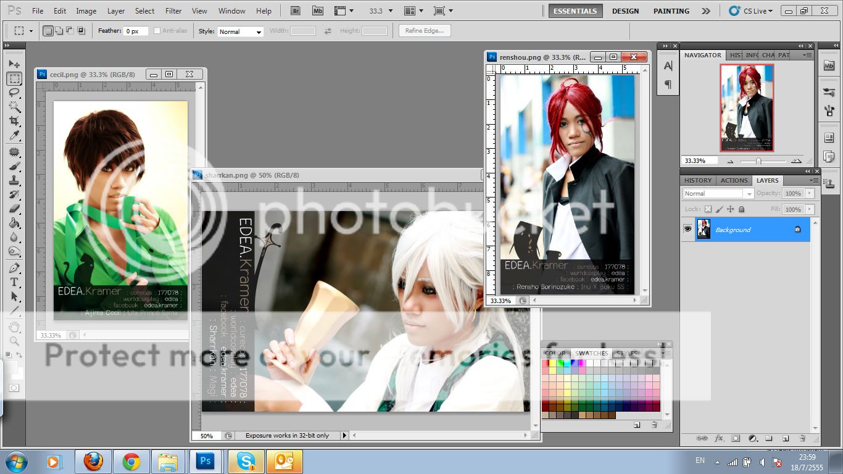Select the Eraser tool
Screen dimensions: 843x474
pyautogui.click(x=14, y=209)
